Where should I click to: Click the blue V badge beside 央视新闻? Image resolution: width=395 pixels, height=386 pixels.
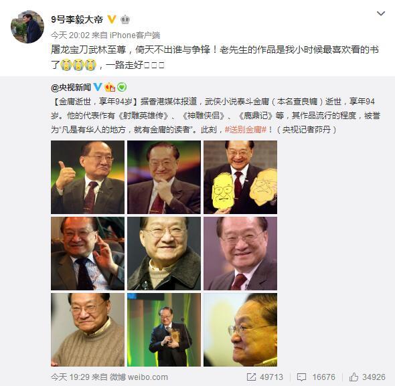[x=98, y=87]
